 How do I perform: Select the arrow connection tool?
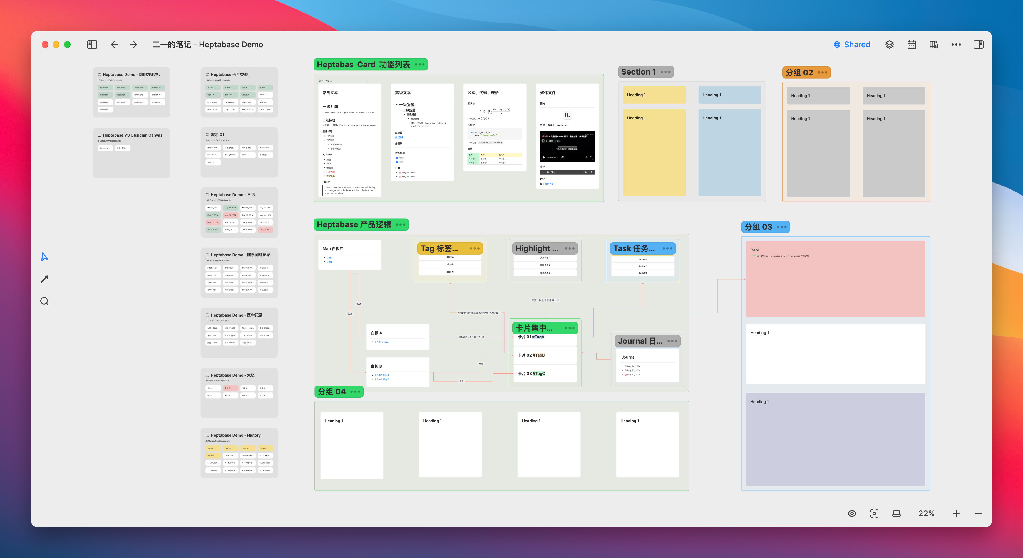[x=44, y=279]
